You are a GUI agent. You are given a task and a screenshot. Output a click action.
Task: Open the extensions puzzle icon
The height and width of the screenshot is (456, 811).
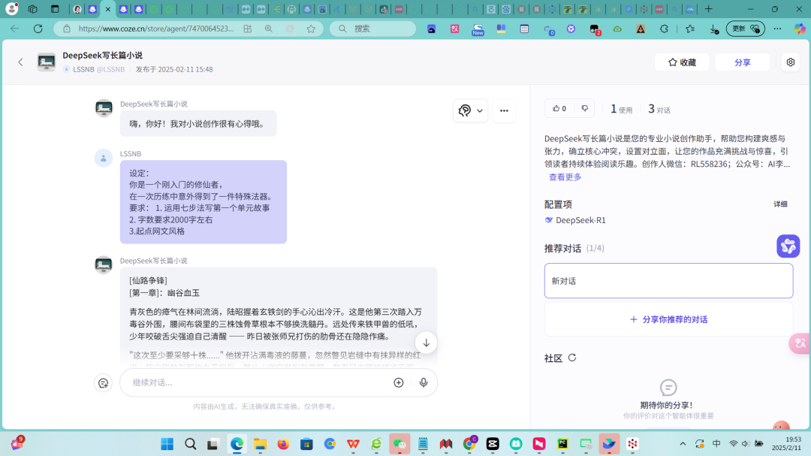pos(664,29)
